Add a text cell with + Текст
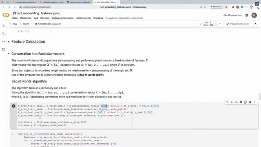261x147 pixels. tap(24, 24)
